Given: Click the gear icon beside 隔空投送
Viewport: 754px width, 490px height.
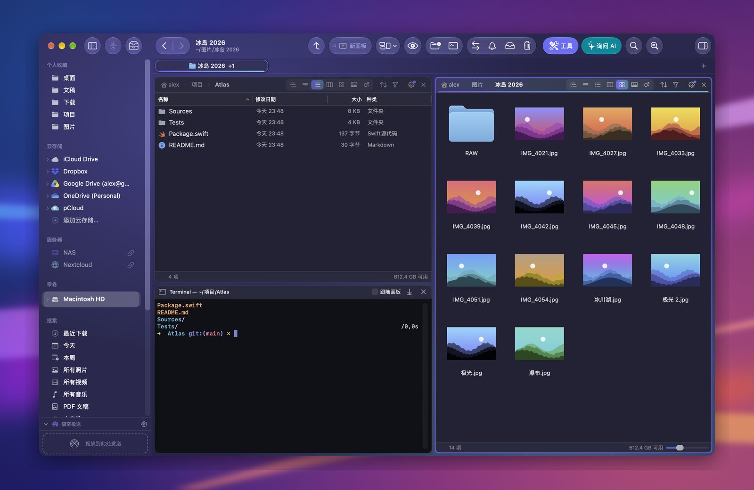Looking at the screenshot, I should 144,424.
